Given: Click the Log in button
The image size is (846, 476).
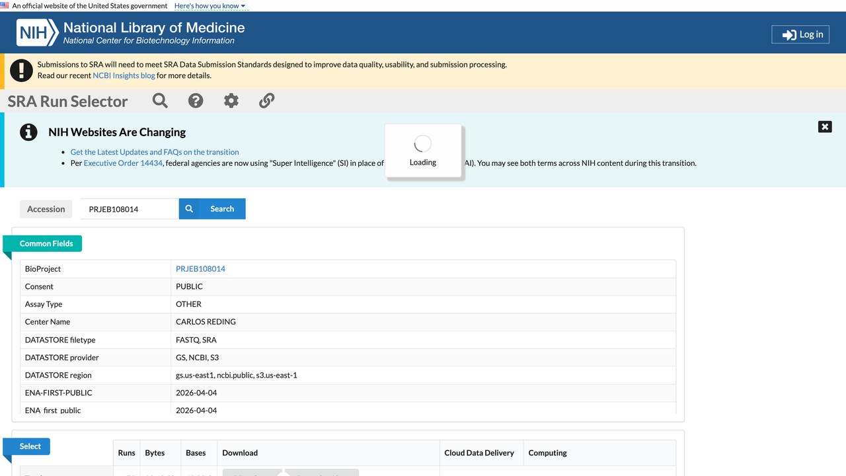Looking at the screenshot, I should click(800, 34).
